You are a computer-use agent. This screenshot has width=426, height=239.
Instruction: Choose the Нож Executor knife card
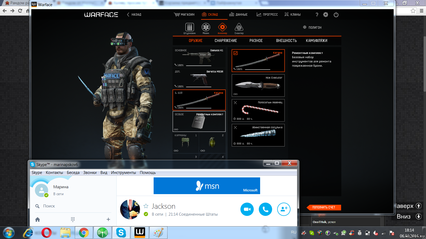coord(258,86)
